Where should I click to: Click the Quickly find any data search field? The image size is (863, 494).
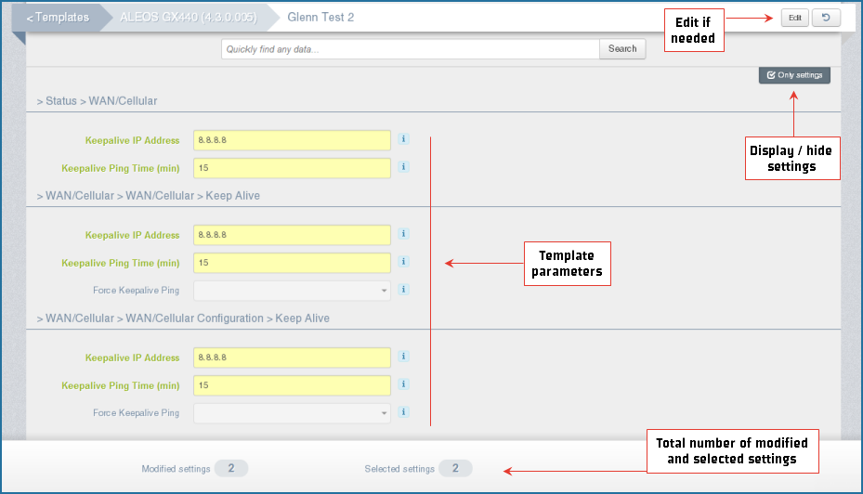tap(410, 49)
